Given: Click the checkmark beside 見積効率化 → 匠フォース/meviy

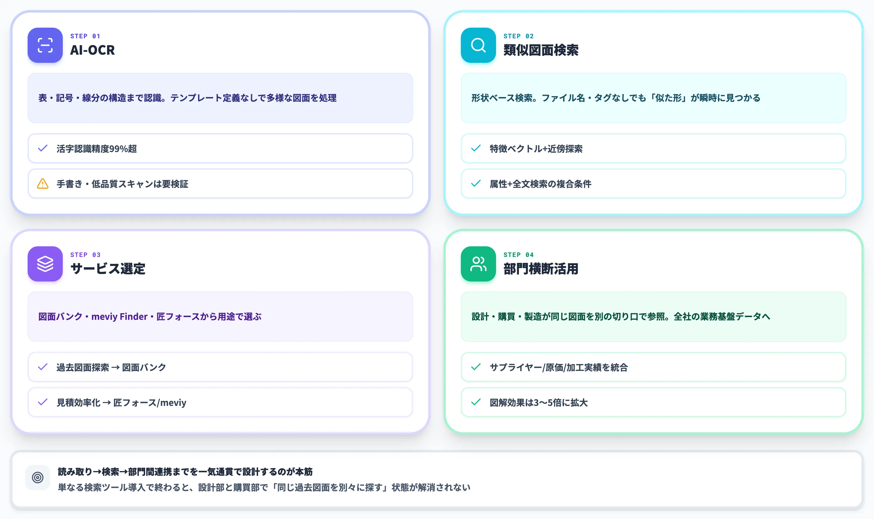Looking at the screenshot, I should 43,402.
